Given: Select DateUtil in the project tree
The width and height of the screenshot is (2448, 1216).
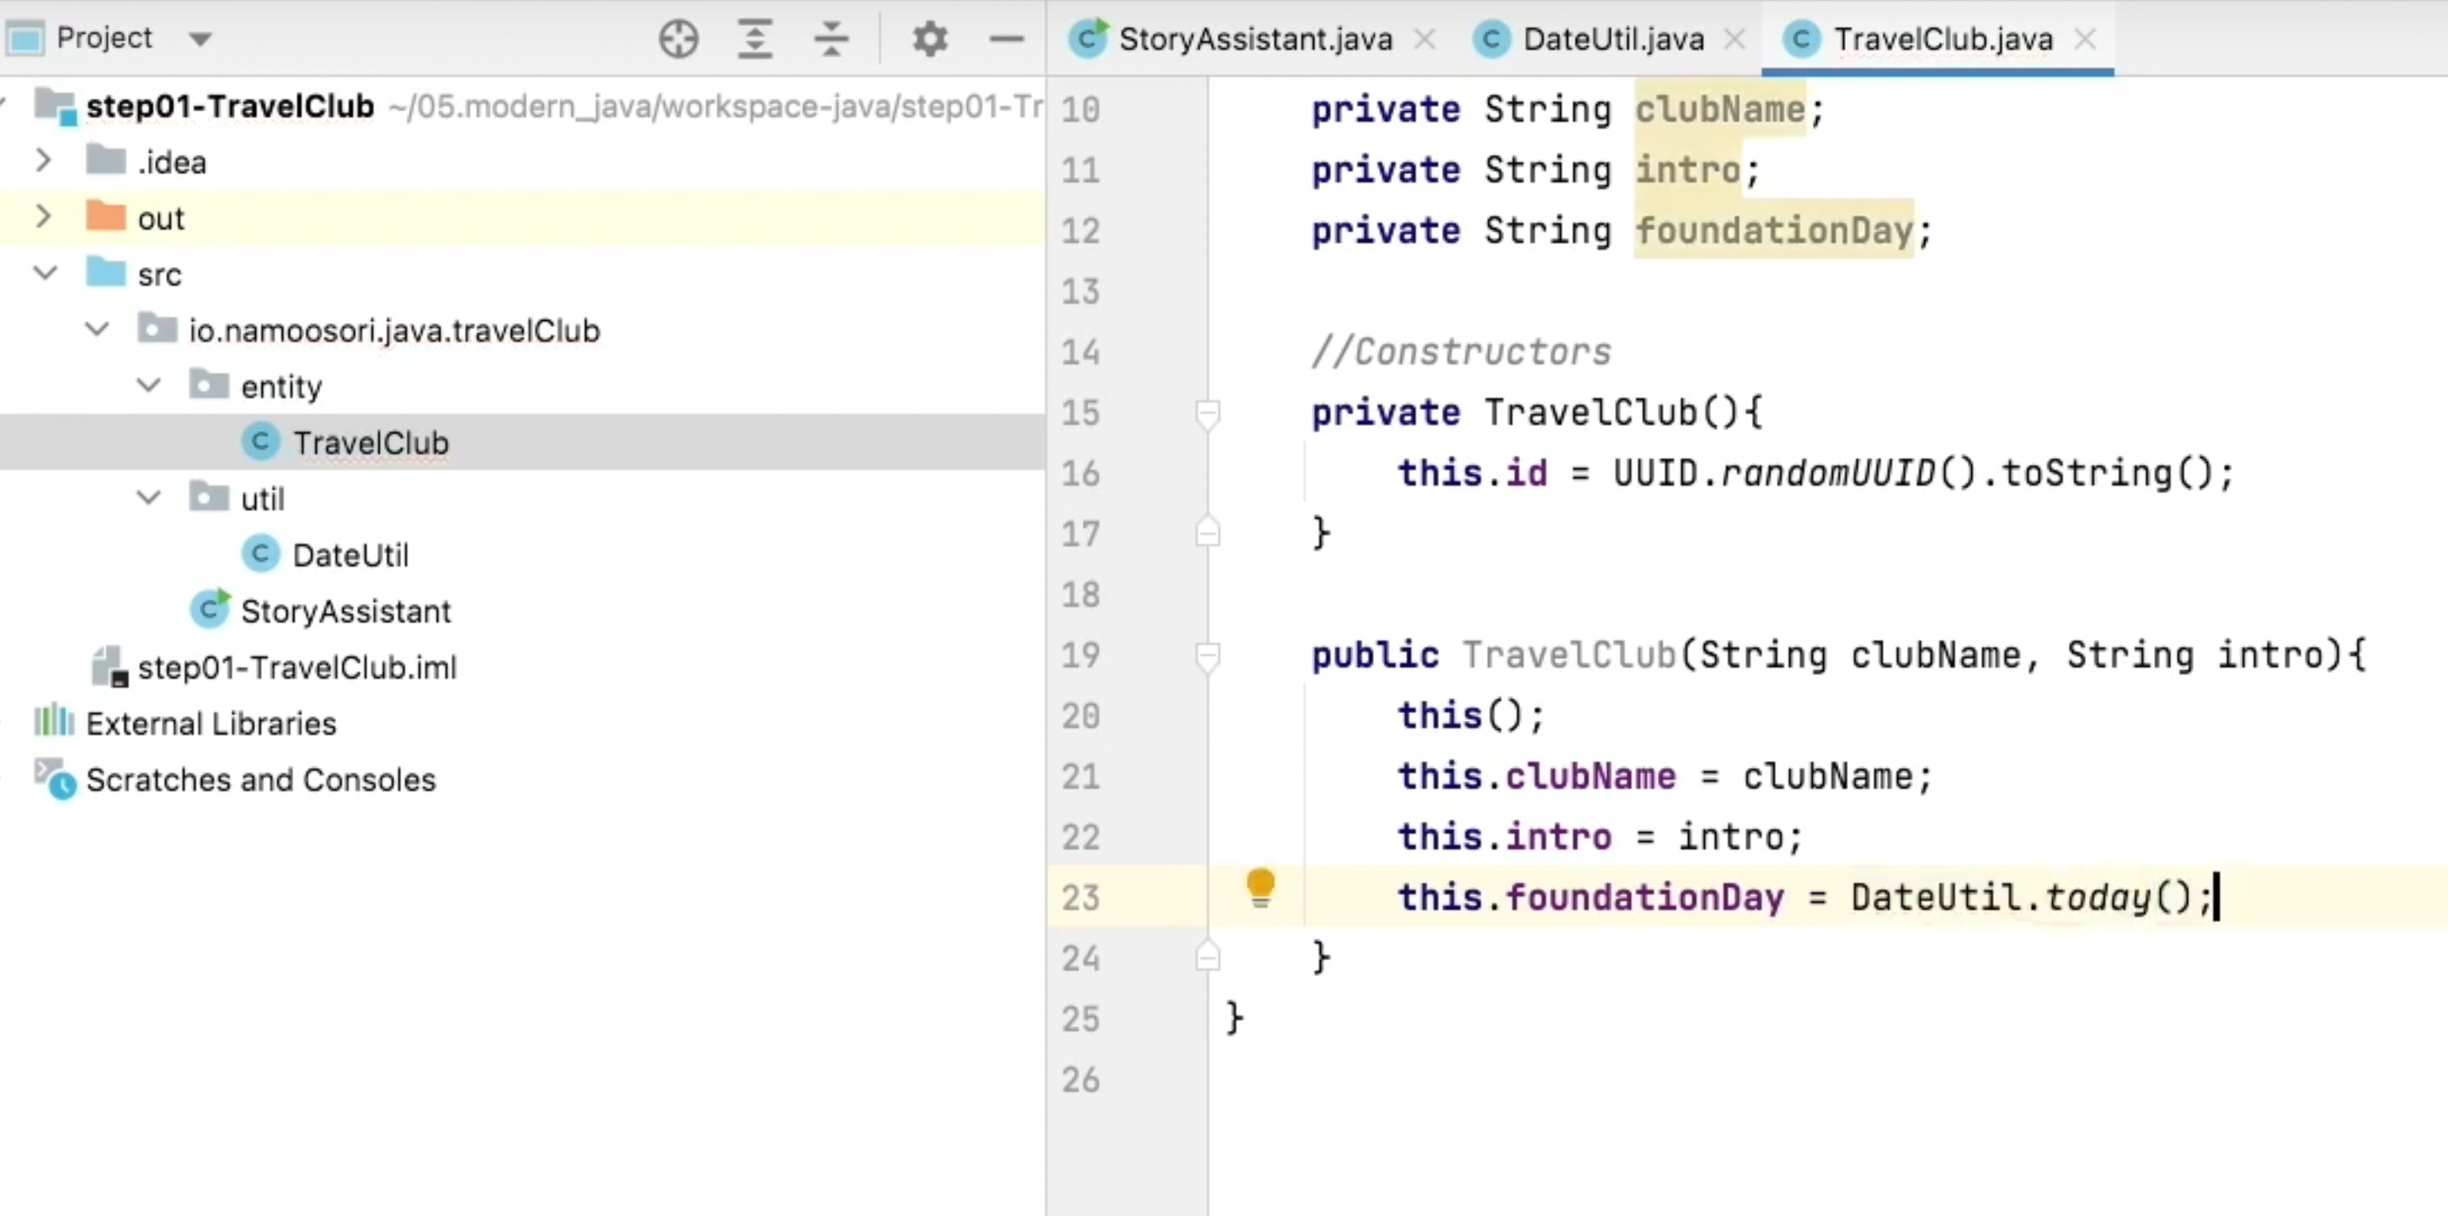Looking at the screenshot, I should (350, 555).
